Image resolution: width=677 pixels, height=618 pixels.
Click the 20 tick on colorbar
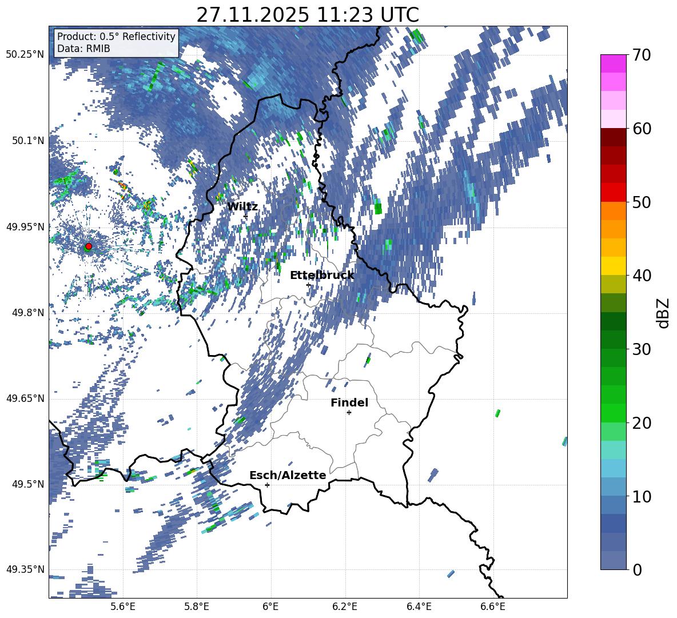point(642,423)
